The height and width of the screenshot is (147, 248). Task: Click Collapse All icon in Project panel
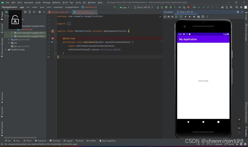(x=34, y=12)
